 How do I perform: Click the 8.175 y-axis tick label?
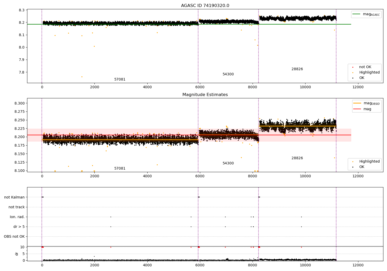[20, 145]
